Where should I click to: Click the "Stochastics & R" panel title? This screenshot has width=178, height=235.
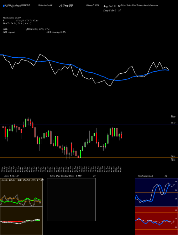tap(145, 176)
